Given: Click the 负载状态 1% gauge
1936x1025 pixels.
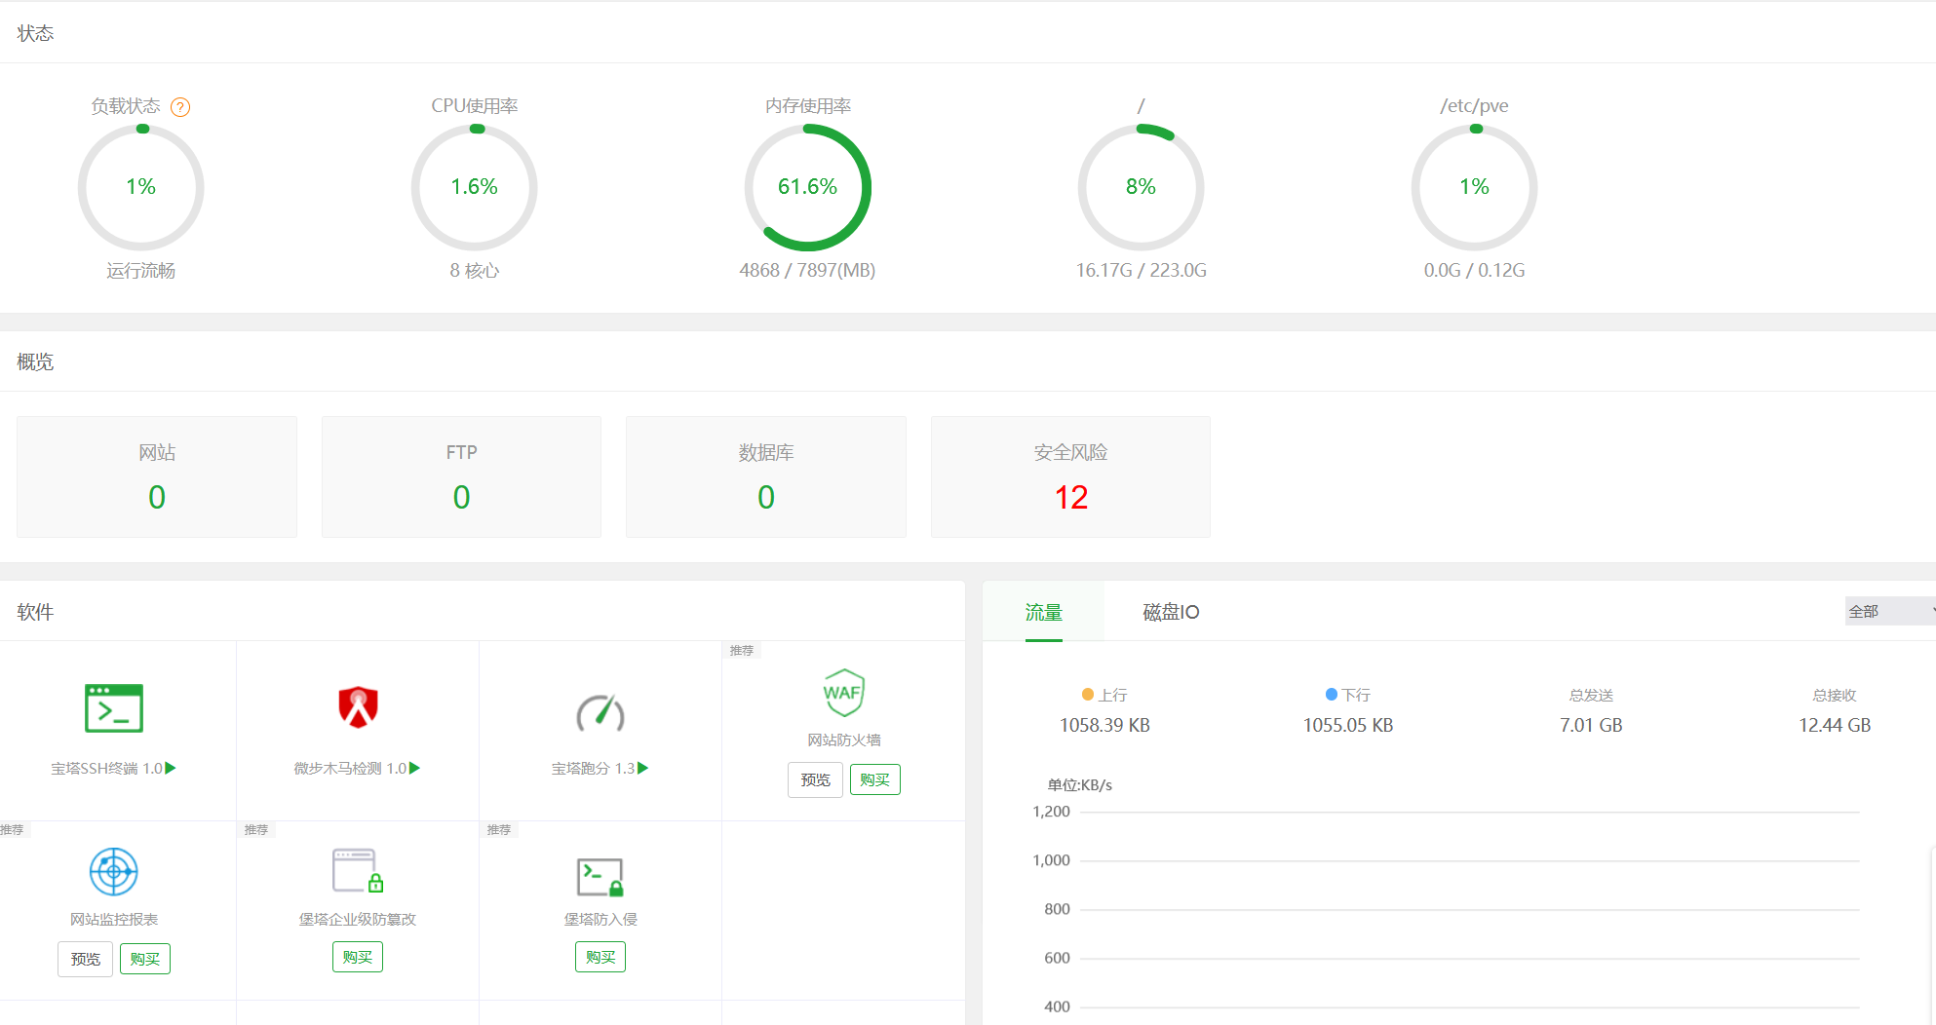Looking at the screenshot, I should click(x=141, y=187).
